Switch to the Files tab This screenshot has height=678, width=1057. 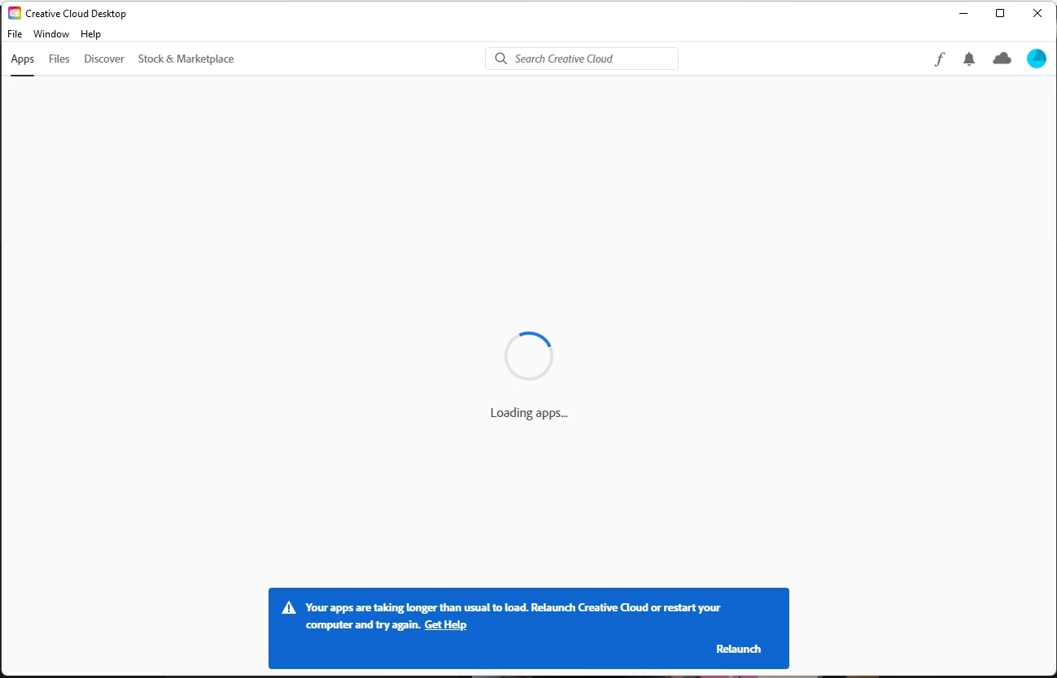(x=59, y=59)
